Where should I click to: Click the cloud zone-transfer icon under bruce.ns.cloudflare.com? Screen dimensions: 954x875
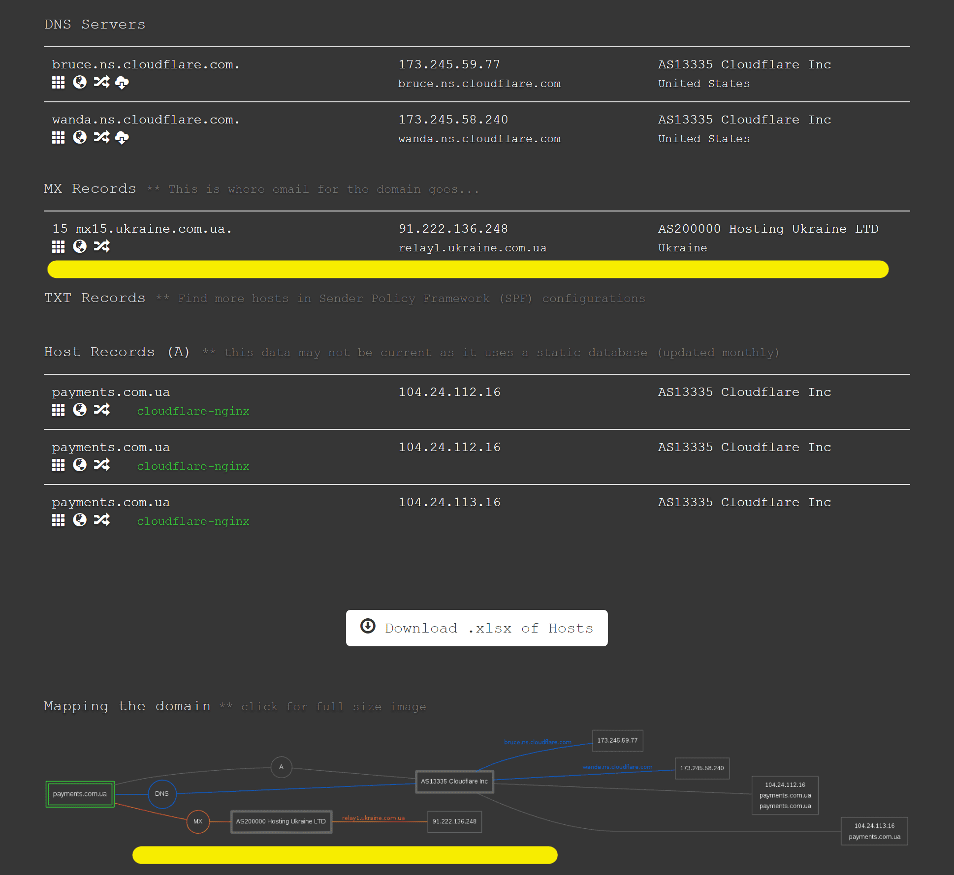tap(122, 83)
